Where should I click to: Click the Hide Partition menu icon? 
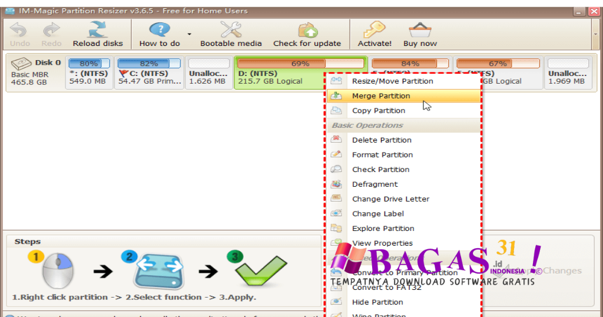tap(336, 302)
